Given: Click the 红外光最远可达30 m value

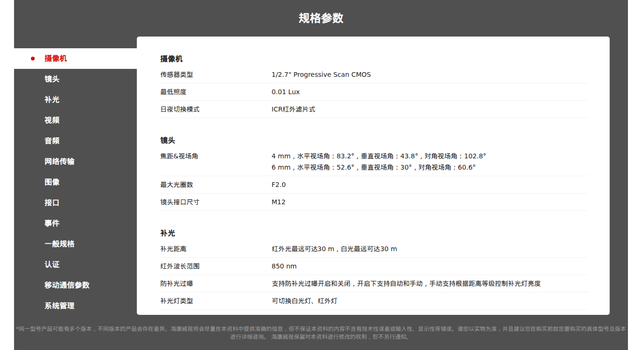Looking at the screenshot, I should (334, 249).
